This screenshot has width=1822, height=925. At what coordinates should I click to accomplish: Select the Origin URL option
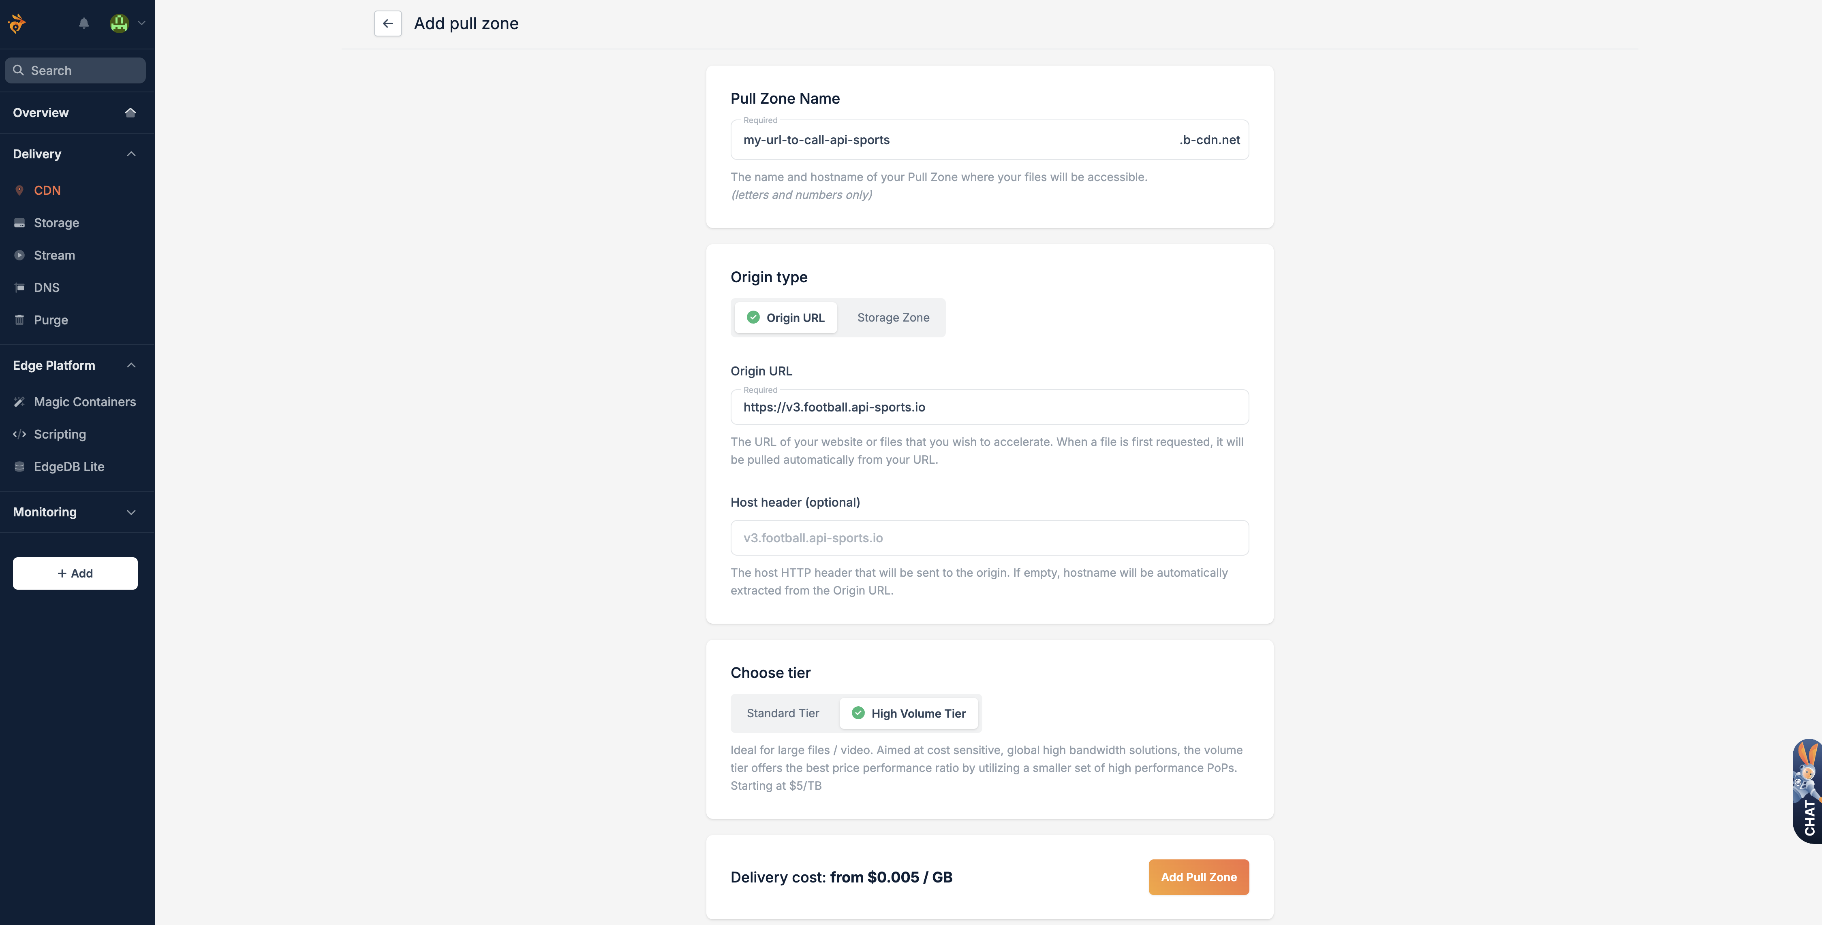786,318
